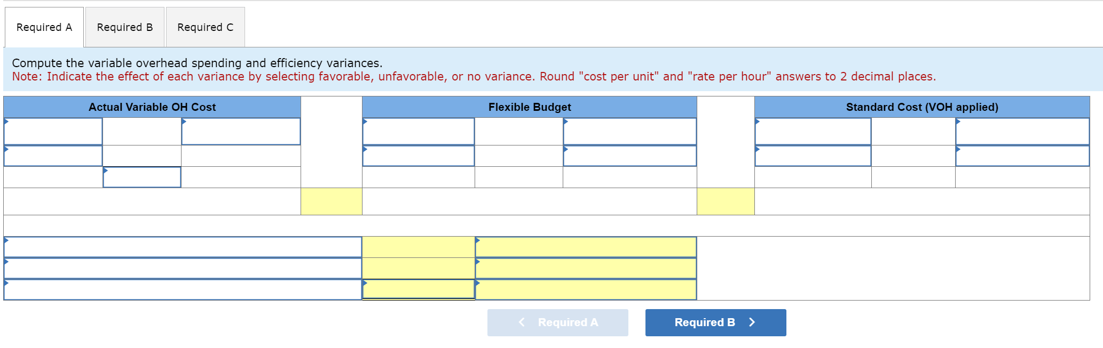Open the first dropdown under Flexible Budget
The width and height of the screenshot is (1103, 348).
click(x=419, y=132)
